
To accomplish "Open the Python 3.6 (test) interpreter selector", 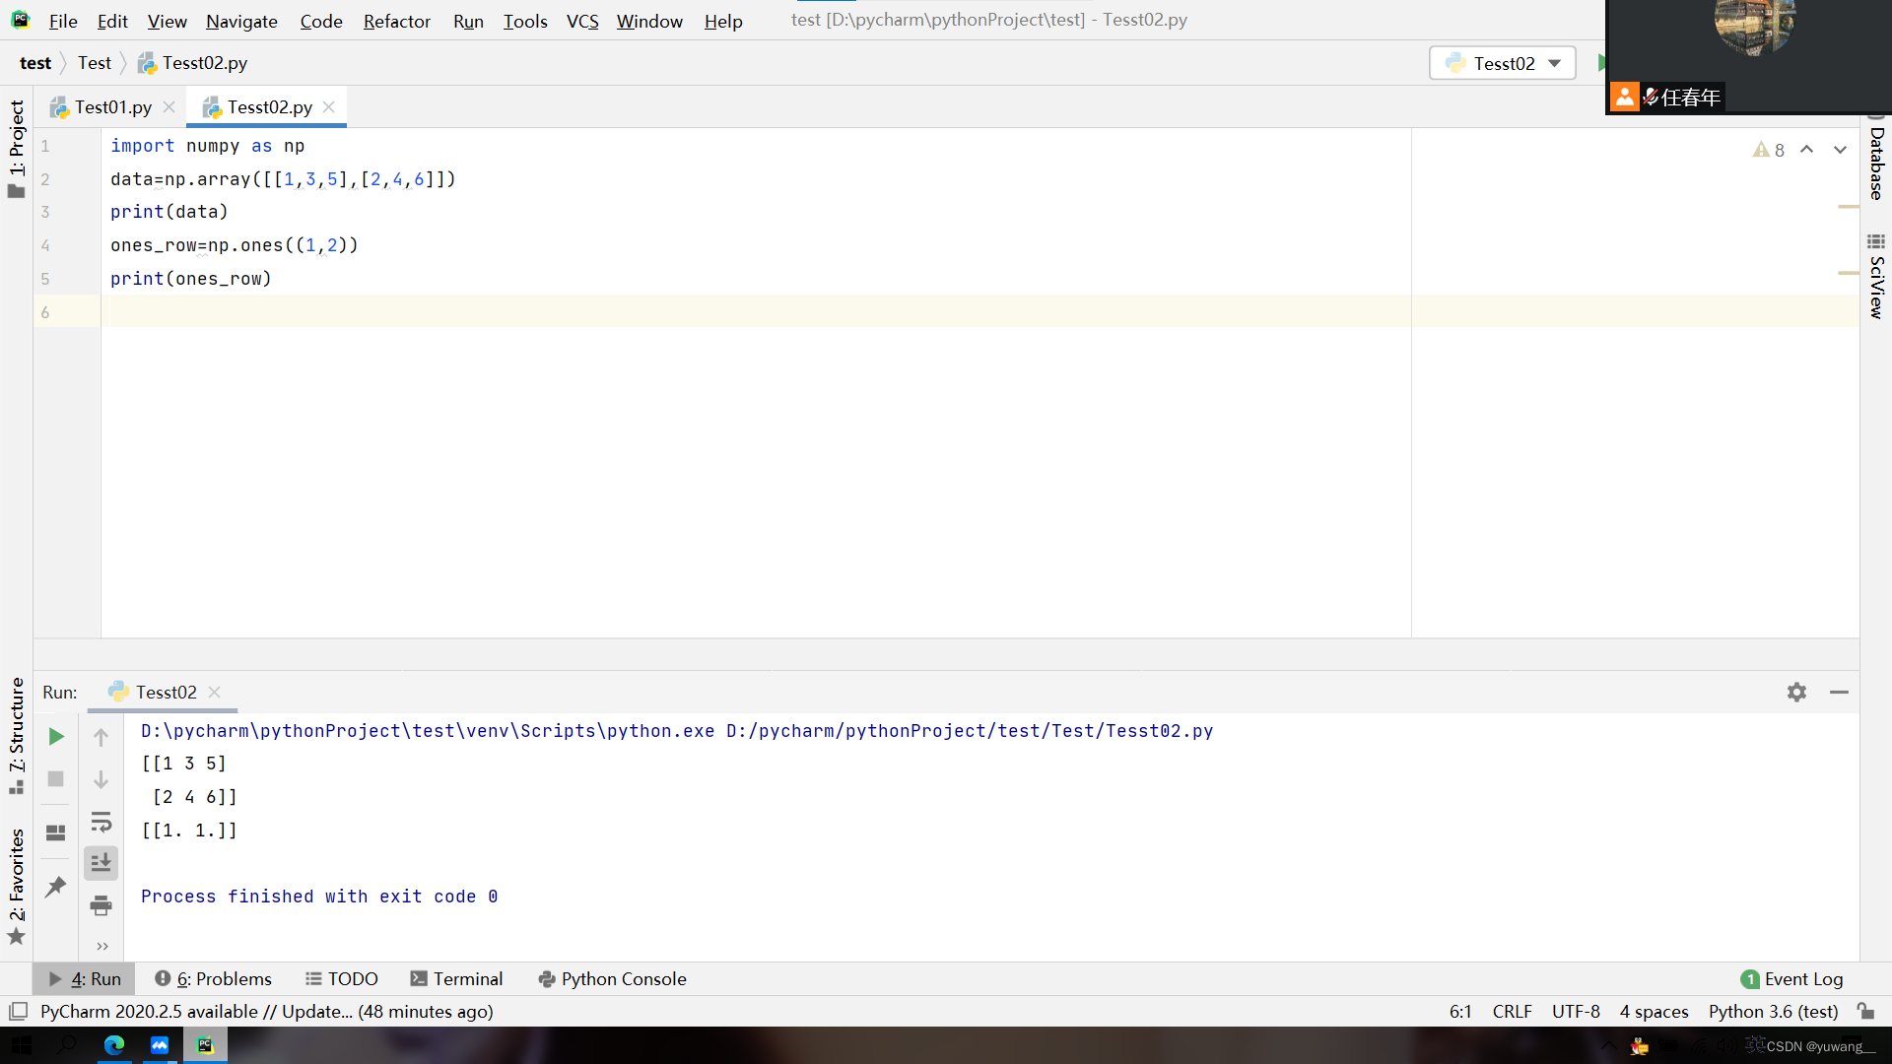I will pyautogui.click(x=1773, y=1012).
